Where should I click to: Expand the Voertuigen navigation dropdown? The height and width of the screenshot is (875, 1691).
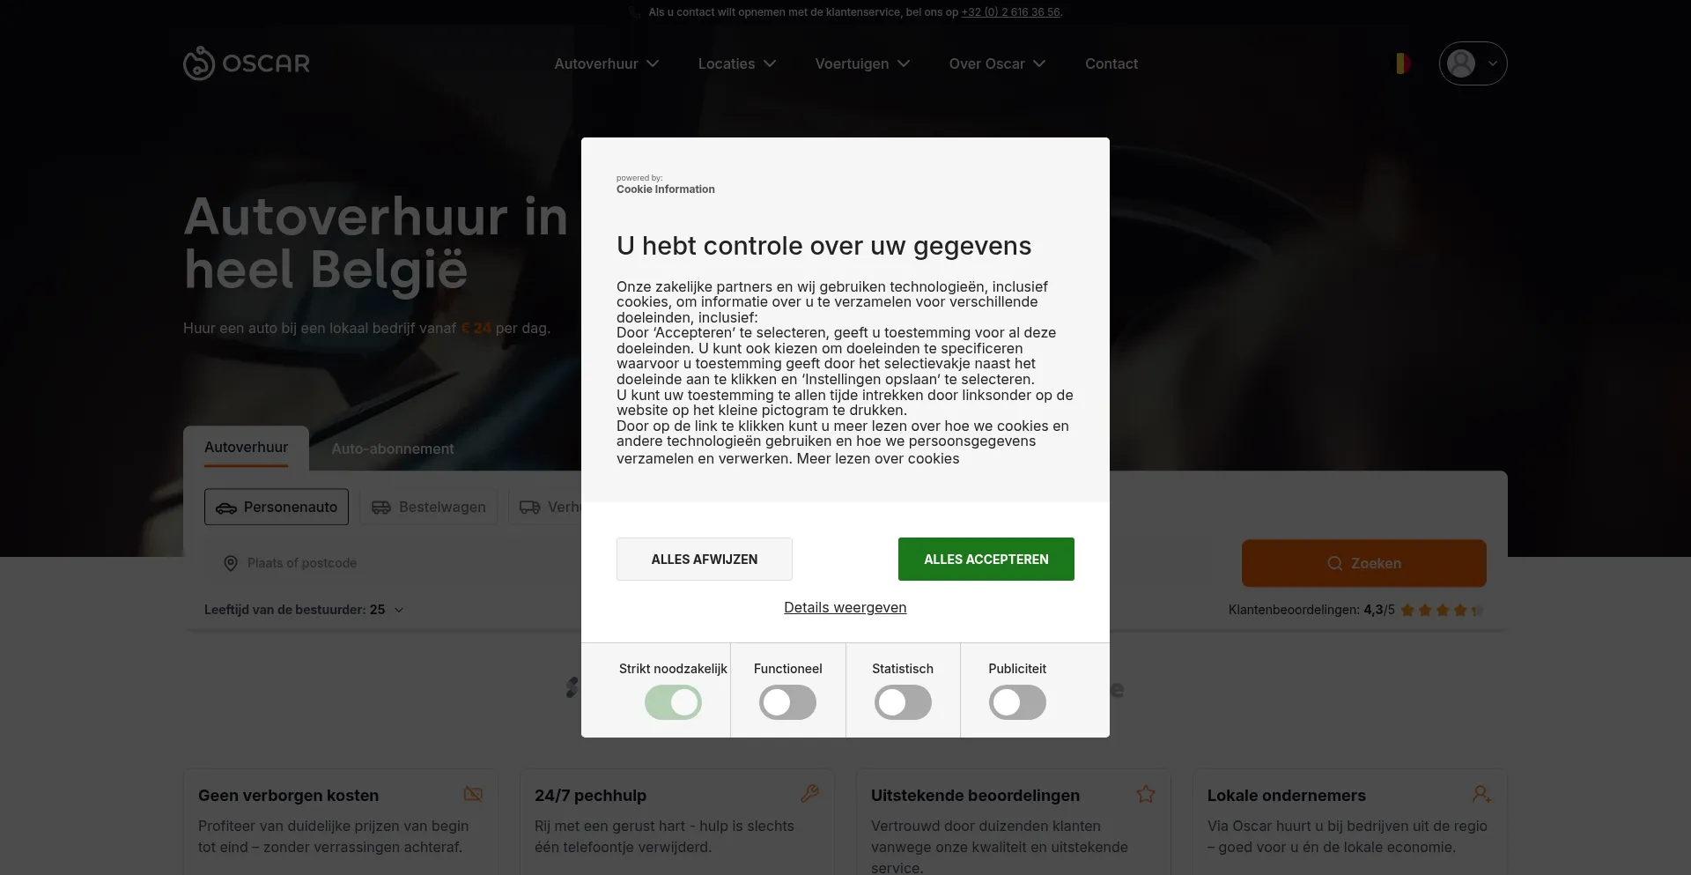862,63
